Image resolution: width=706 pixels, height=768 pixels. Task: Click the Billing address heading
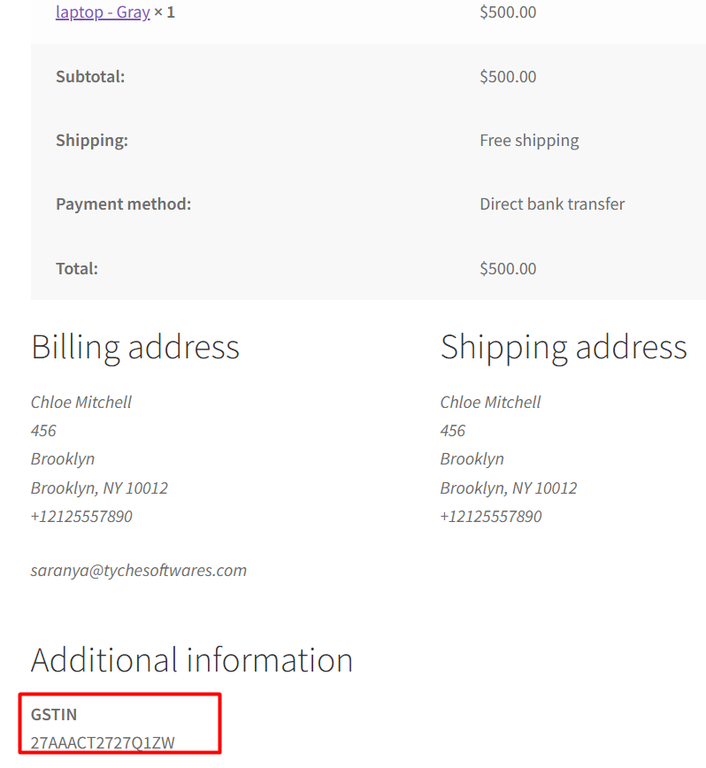[135, 346]
